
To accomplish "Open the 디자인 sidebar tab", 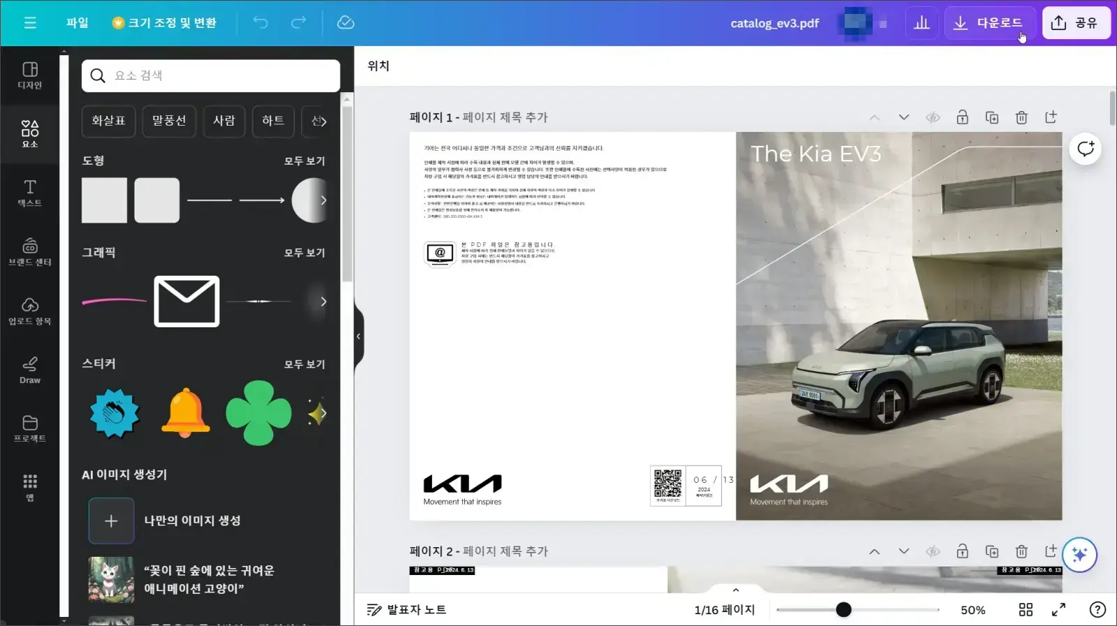I will pyautogui.click(x=30, y=75).
